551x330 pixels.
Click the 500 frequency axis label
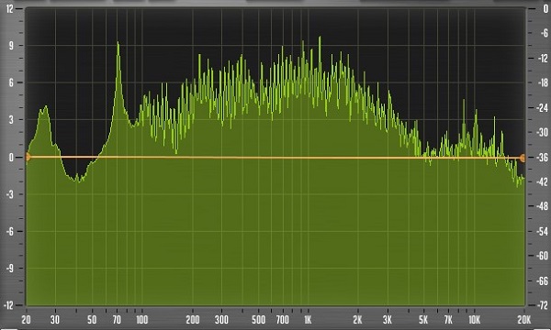(258, 320)
